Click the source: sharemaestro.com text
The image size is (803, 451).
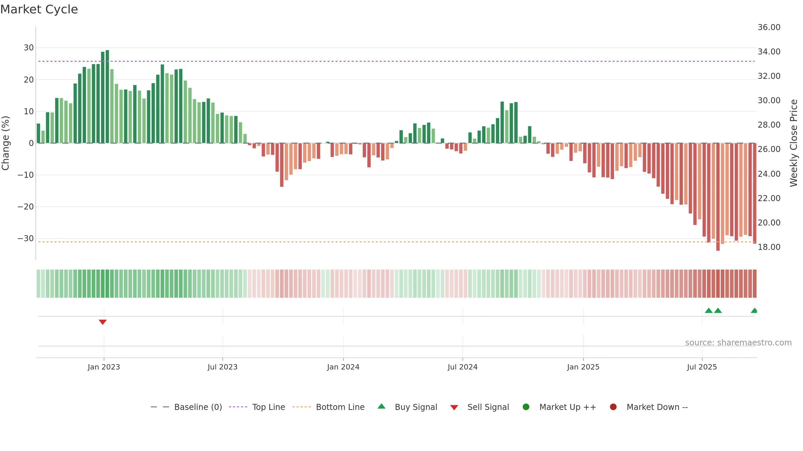(x=738, y=342)
